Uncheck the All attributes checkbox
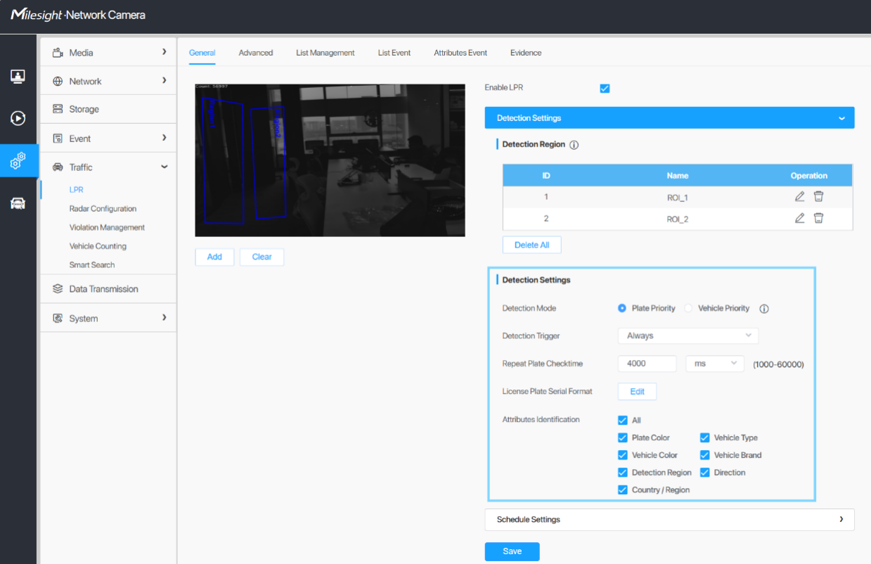 point(623,421)
